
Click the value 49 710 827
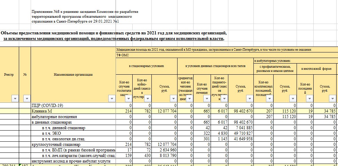(x=241, y=134)
